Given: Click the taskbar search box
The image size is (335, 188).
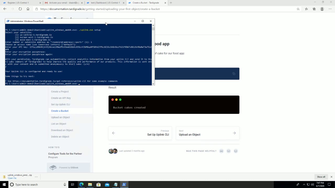Looking at the screenshot, I should [38, 185].
